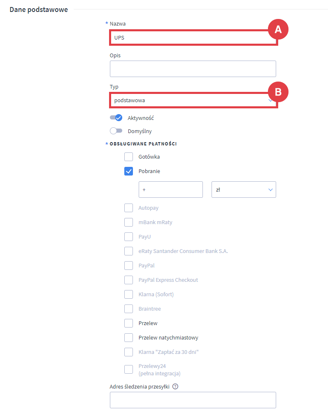Screen dimensions: 328x412
Task: Click the Obsługiwane płatności label
Action: coord(143,144)
